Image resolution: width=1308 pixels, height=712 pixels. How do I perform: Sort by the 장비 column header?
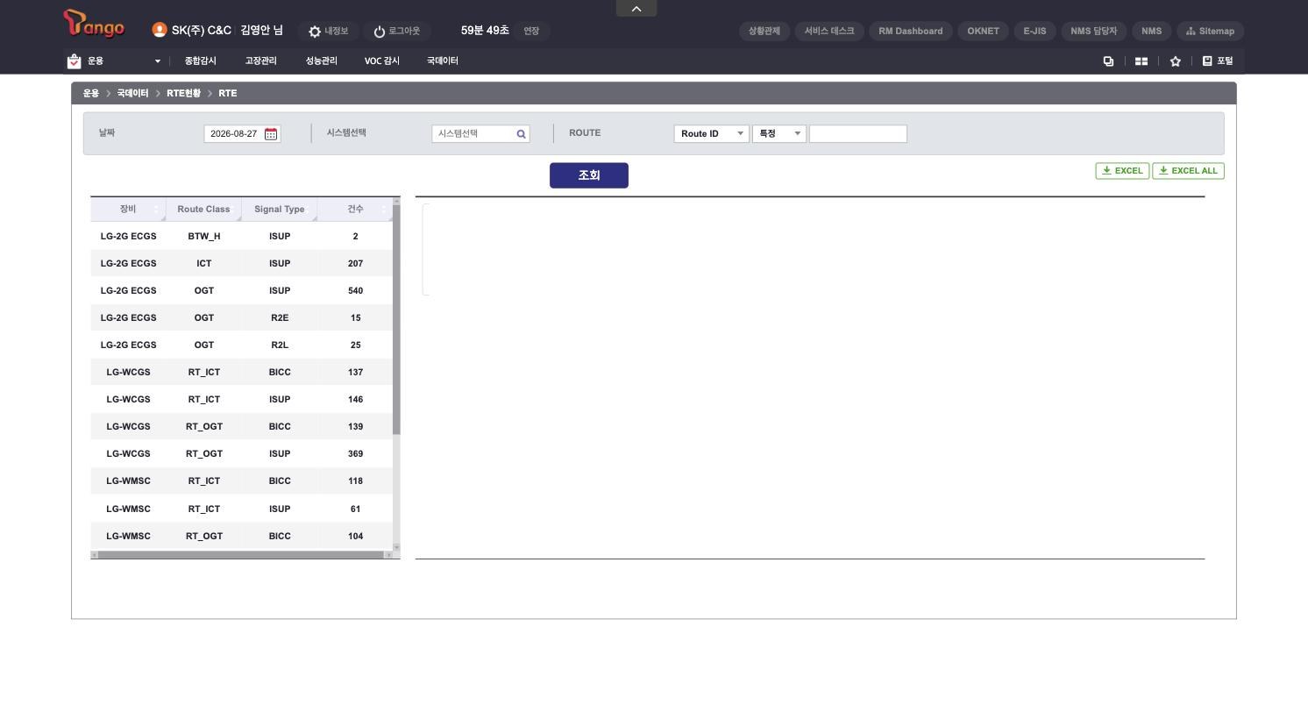pyautogui.click(x=128, y=210)
